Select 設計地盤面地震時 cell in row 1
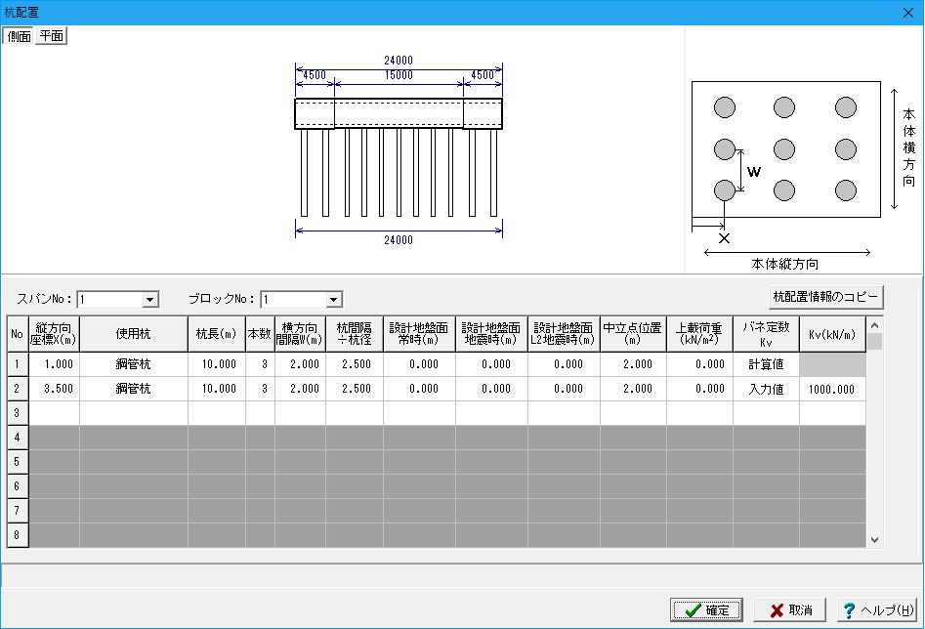 pos(491,364)
